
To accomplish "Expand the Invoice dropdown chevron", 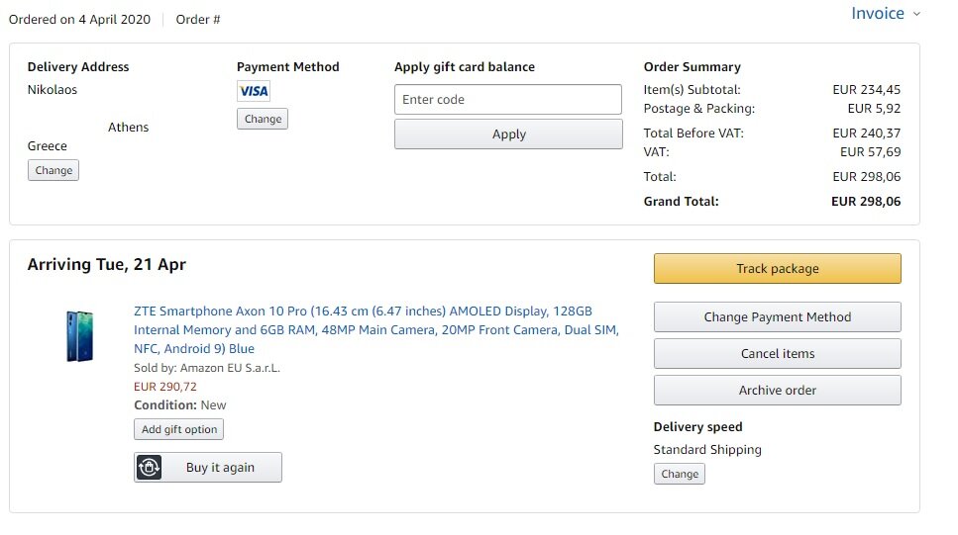I will pyautogui.click(x=916, y=14).
